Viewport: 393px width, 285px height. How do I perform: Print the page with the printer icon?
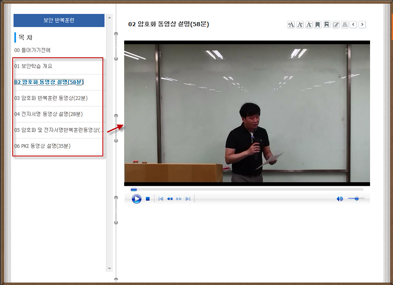tap(345, 25)
